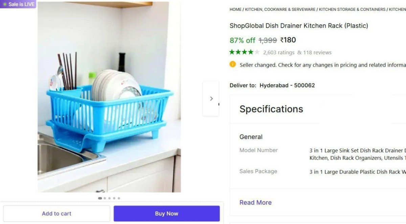Click the next image chevron arrow
The image size is (406, 224).
pos(211,99)
